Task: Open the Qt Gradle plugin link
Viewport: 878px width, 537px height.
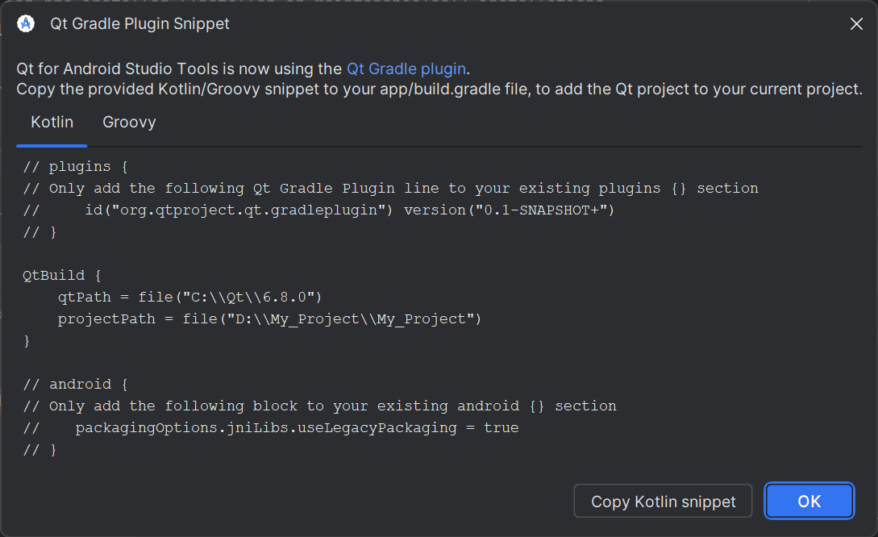Action: click(406, 69)
